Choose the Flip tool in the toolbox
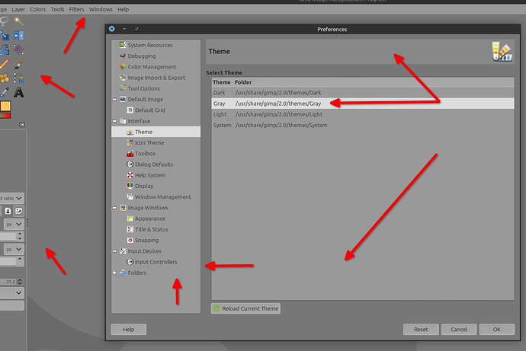This screenshot has width=526, height=351. 19,36
